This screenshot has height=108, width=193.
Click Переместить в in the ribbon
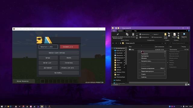(x=144, y=34)
